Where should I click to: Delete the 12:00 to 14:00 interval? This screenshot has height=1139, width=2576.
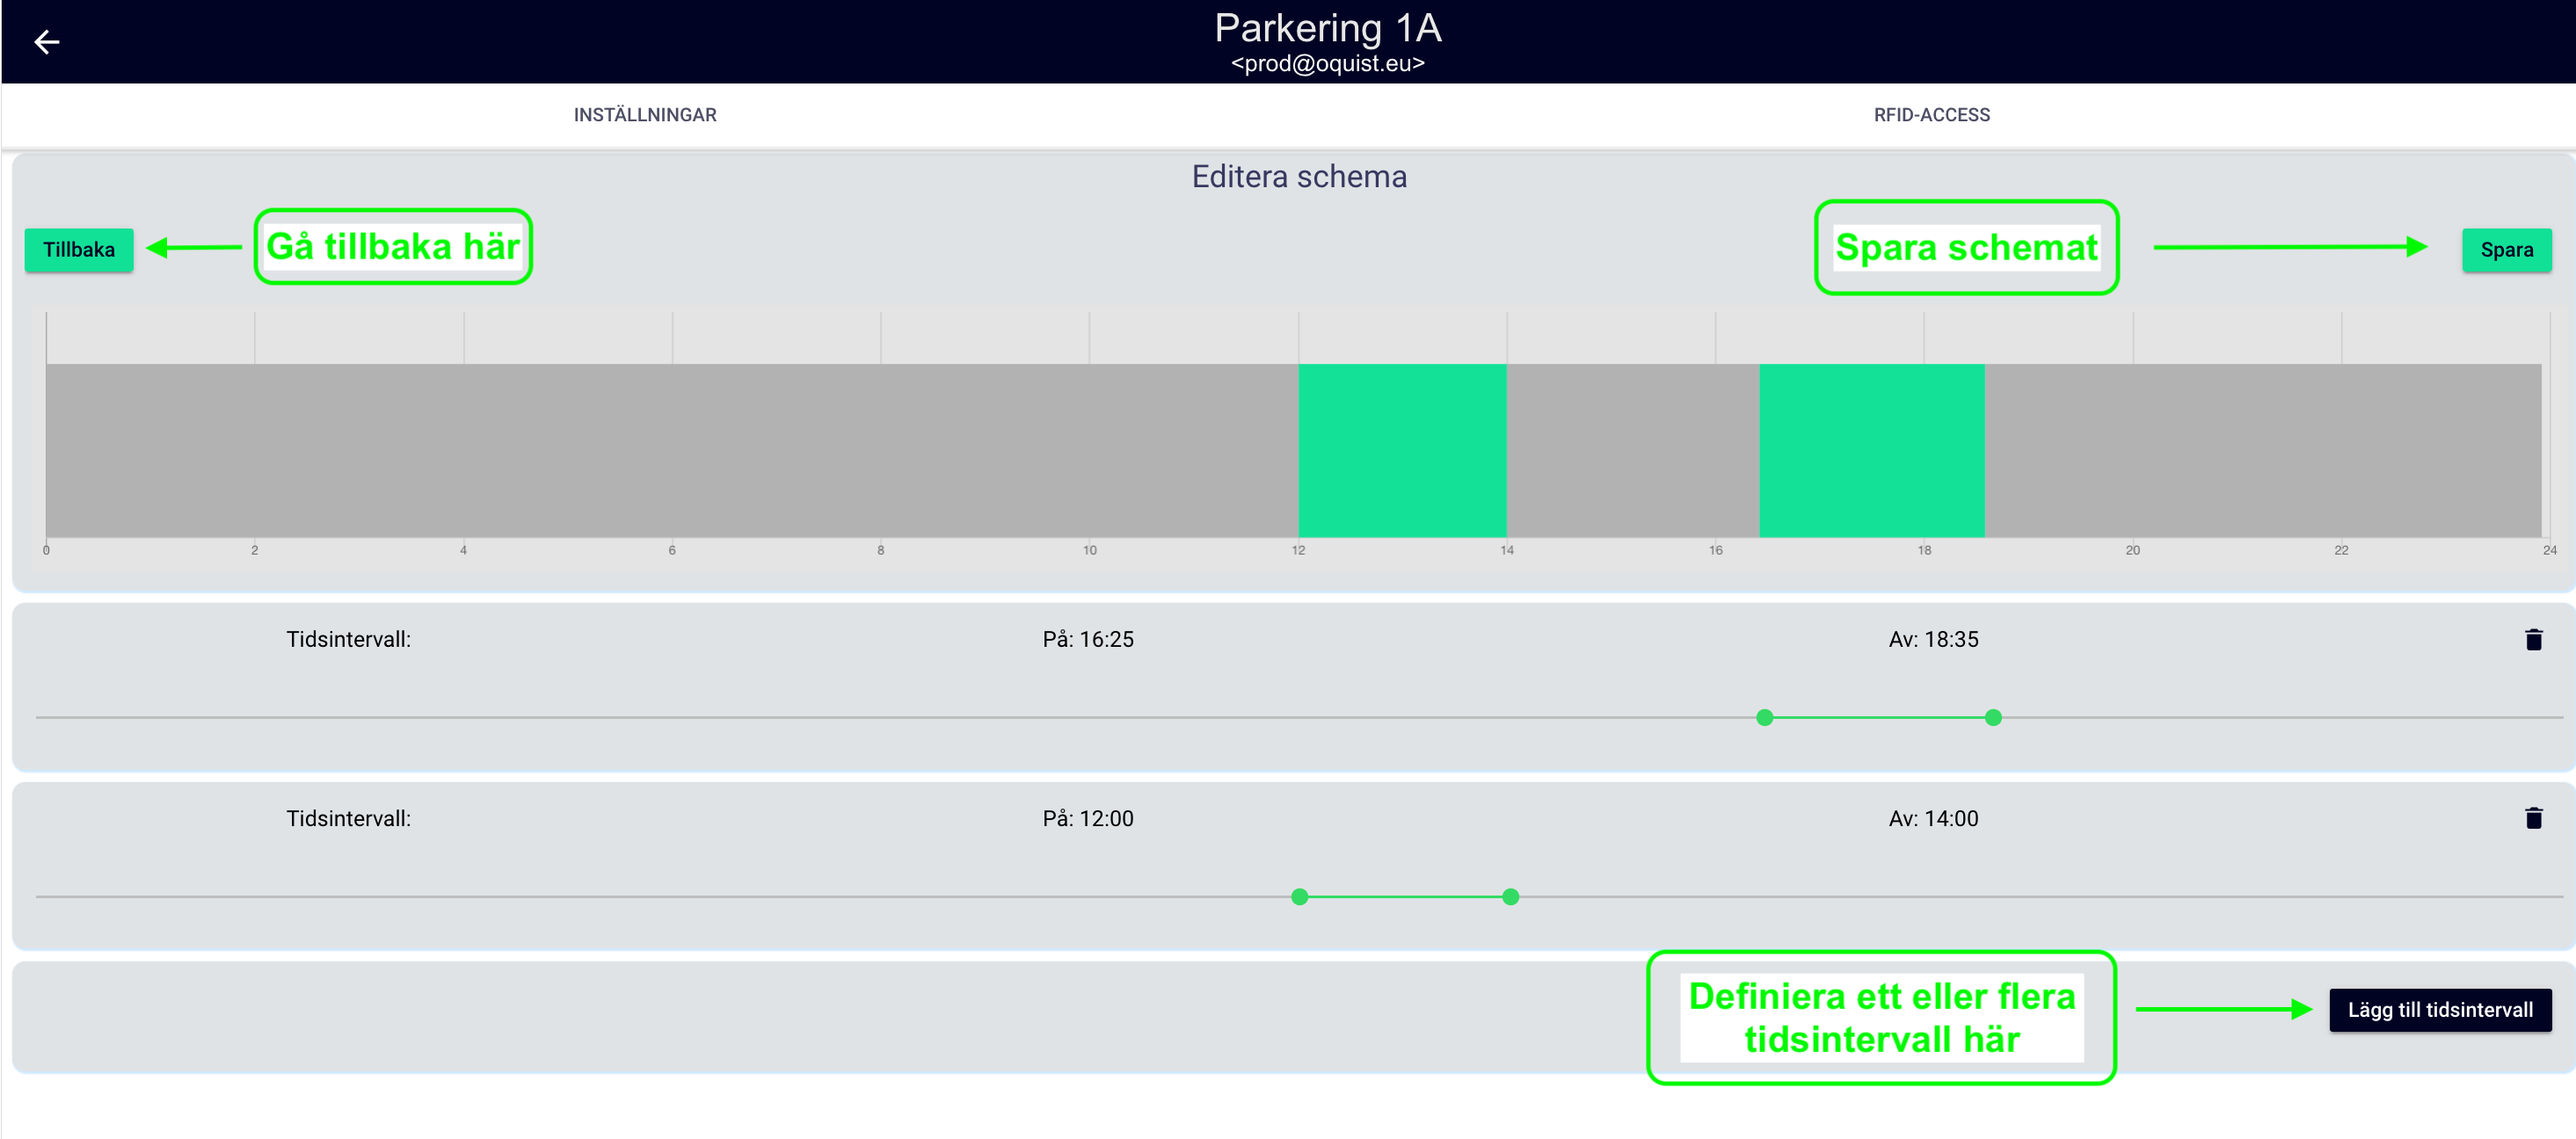pos(2532,818)
